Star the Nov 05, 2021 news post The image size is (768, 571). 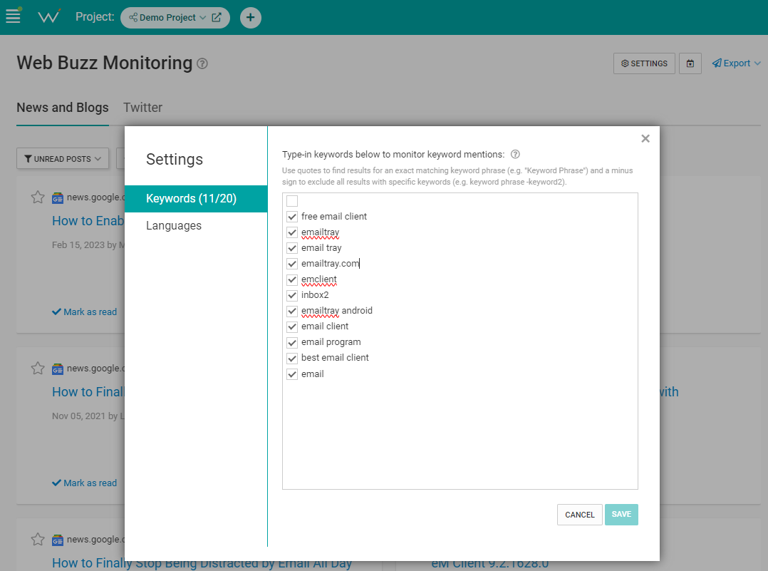click(38, 369)
